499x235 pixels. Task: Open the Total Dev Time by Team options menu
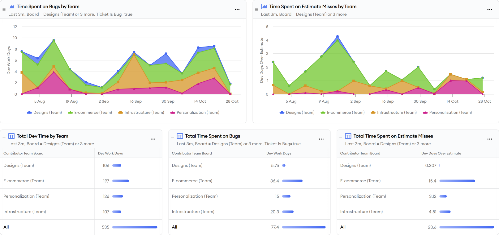153,139
